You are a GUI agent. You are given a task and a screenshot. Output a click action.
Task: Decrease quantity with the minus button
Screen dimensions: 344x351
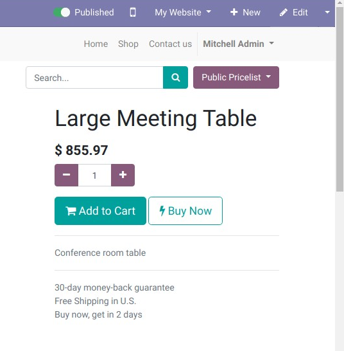(66, 175)
